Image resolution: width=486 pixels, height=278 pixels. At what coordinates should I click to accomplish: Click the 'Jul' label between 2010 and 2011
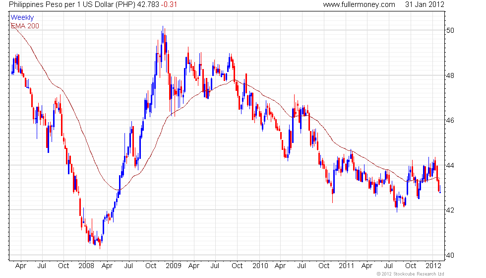click(x=302, y=266)
